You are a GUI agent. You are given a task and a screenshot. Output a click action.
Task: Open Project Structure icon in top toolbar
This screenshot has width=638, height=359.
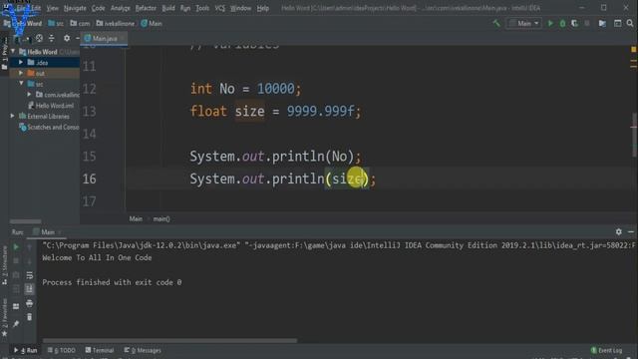point(602,24)
